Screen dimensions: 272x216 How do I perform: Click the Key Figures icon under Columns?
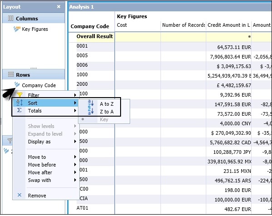[x=17, y=29]
